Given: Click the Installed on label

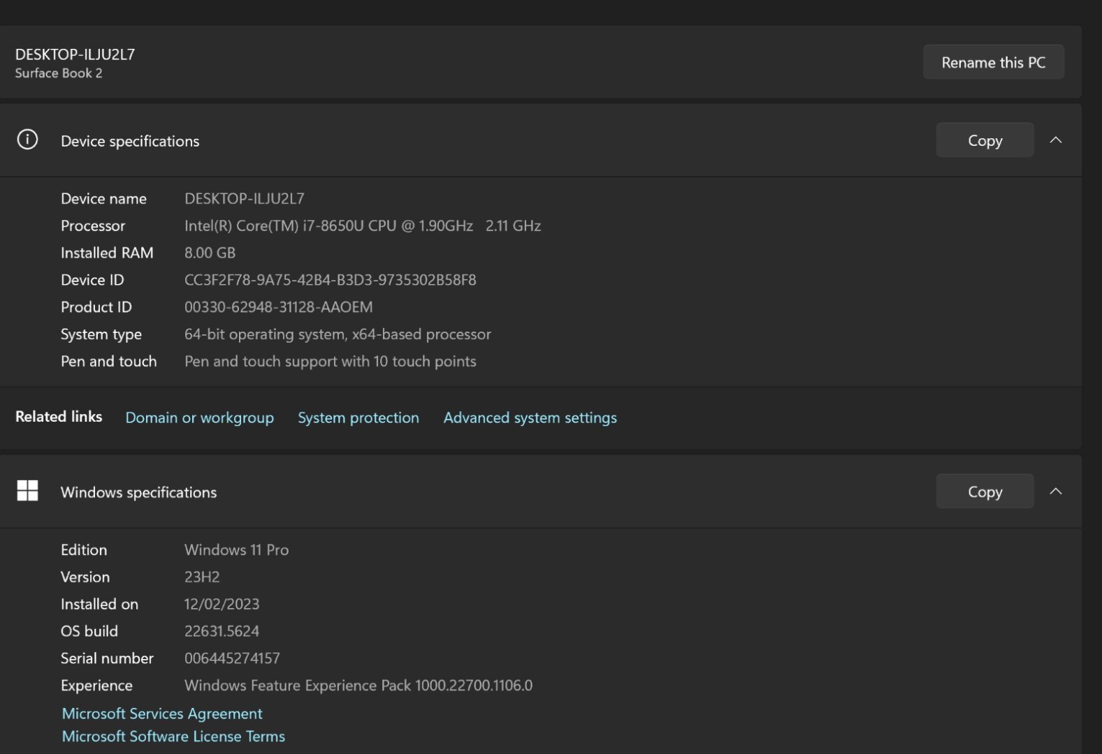Looking at the screenshot, I should 99,605.
